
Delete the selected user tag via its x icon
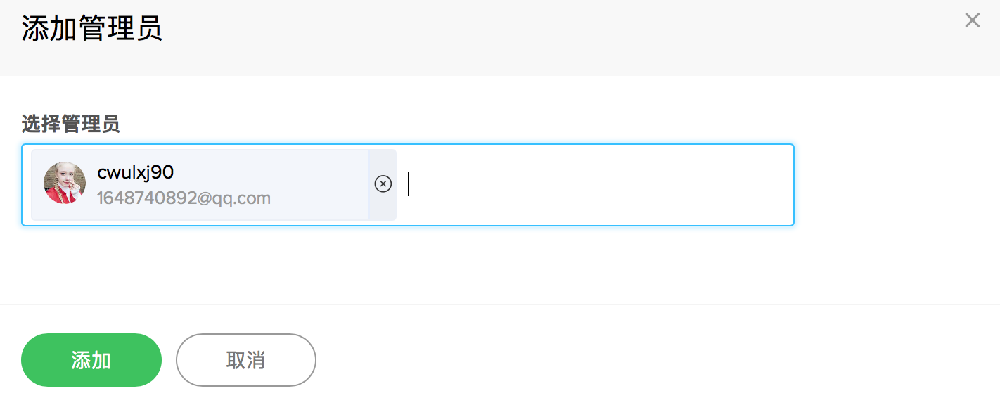coord(383,184)
